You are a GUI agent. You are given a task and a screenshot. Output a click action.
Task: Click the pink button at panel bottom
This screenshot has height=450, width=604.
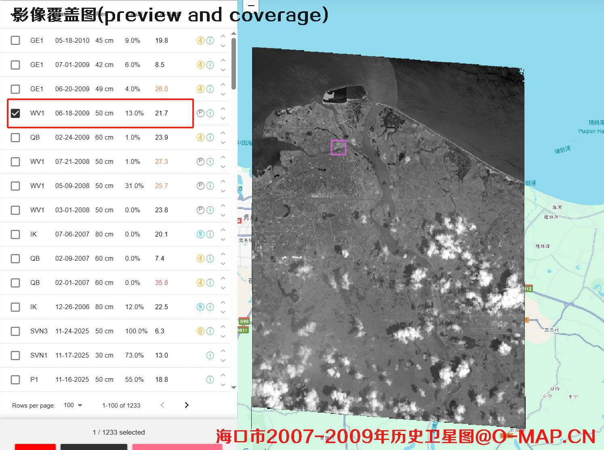[177, 447]
